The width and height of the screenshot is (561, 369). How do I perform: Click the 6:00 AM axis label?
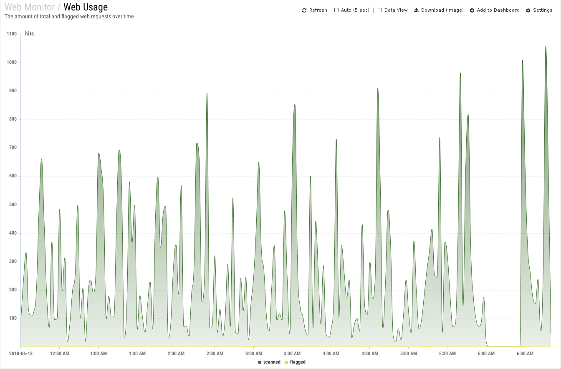click(486, 354)
